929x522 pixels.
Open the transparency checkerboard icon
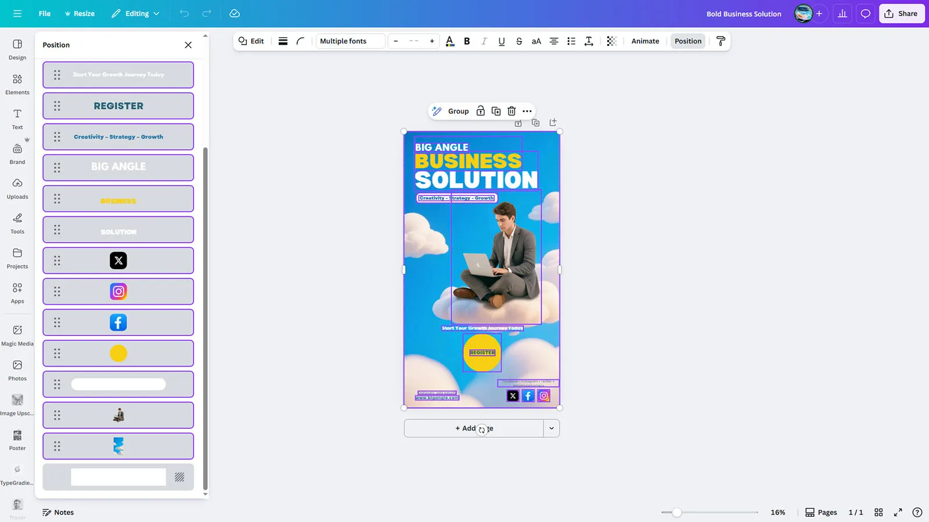611,41
